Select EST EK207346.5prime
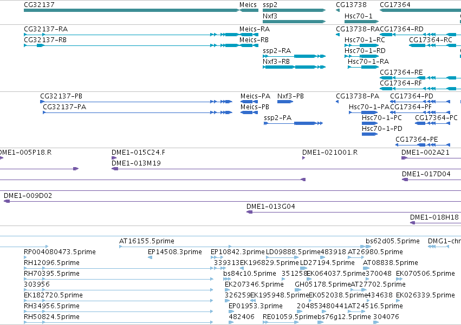This screenshot has width=461, height=325. (254, 284)
